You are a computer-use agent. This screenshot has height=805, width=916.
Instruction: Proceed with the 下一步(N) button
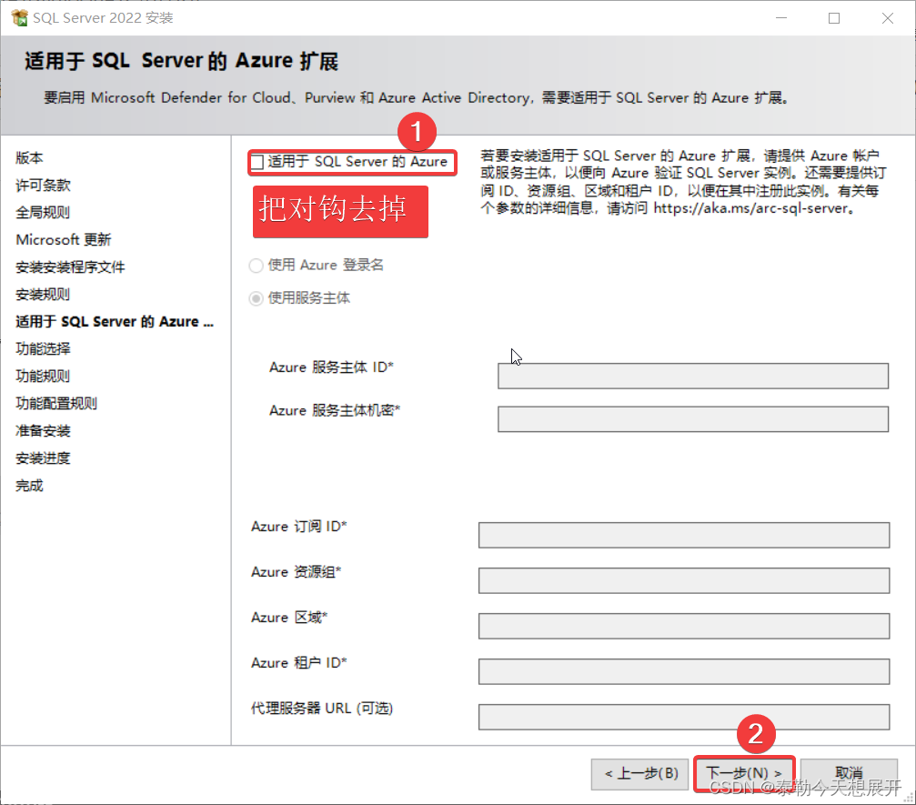(744, 774)
